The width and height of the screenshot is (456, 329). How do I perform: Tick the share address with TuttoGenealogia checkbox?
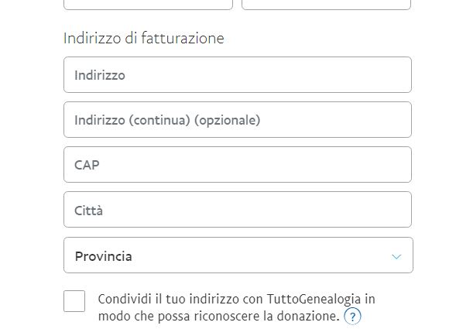click(x=74, y=301)
